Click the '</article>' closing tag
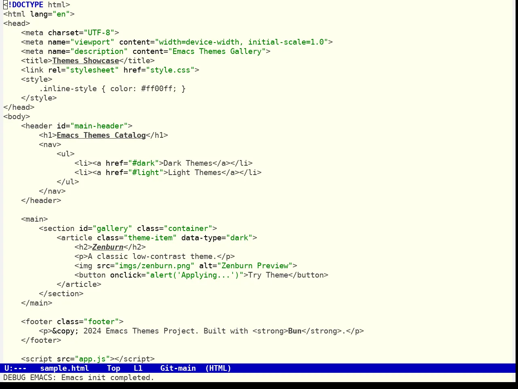The image size is (518, 389). pos(79,284)
